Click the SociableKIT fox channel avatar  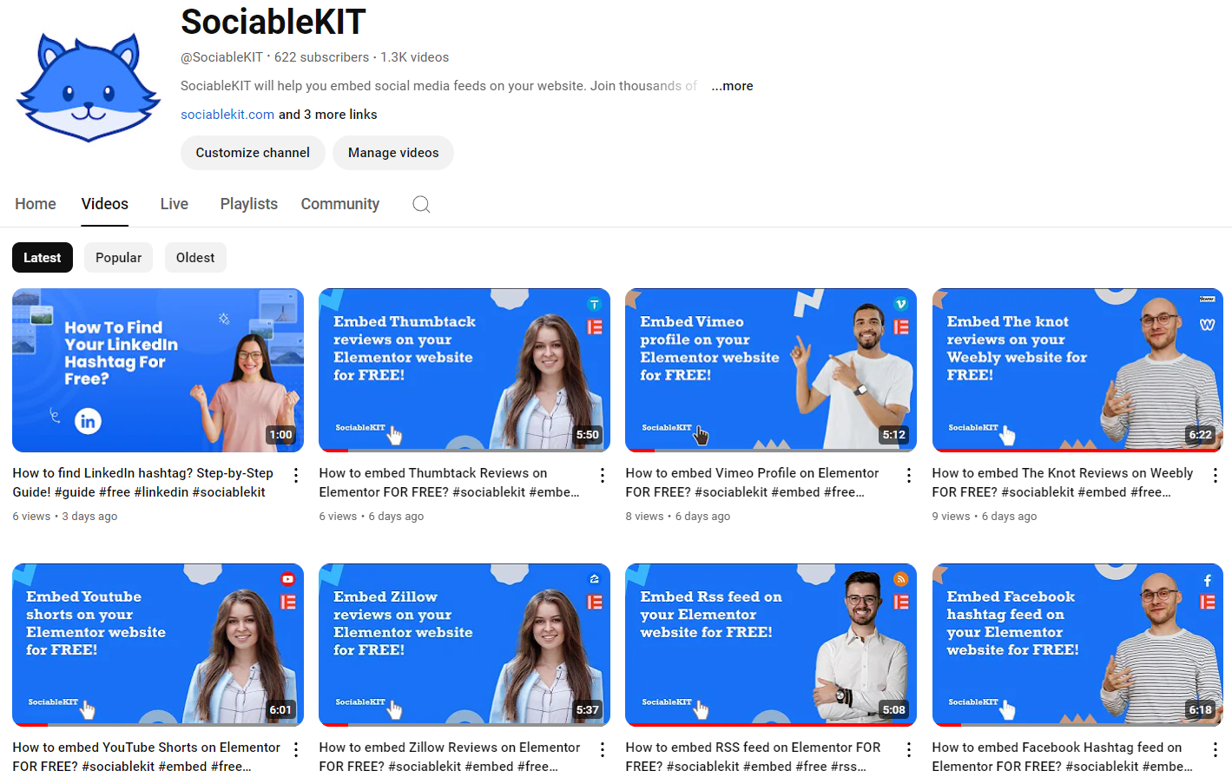(x=89, y=88)
